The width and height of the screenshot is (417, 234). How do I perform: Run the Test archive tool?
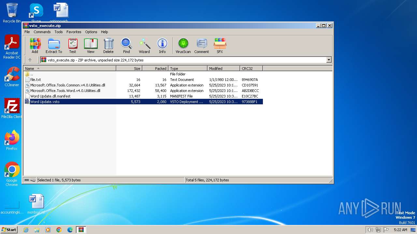tap(73, 45)
